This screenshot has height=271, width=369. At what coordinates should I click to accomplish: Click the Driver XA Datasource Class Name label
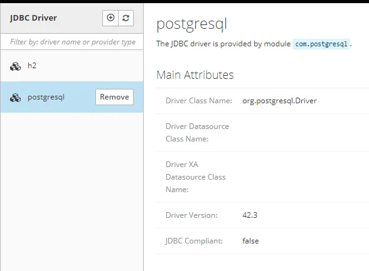point(196,177)
